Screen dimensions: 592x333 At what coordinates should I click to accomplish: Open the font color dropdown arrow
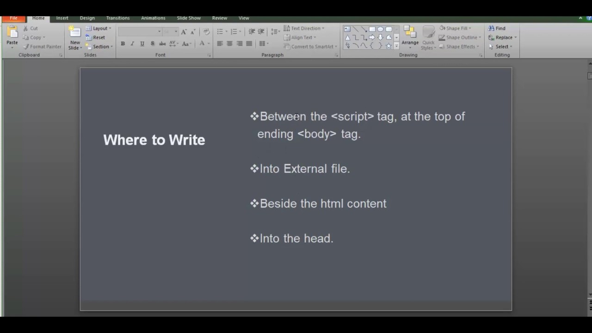tap(209, 43)
